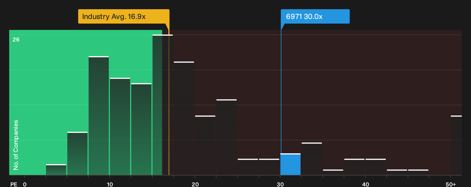Click the bar at PE 5 to 7.5
Screen dimensions: 471x187
77,153
